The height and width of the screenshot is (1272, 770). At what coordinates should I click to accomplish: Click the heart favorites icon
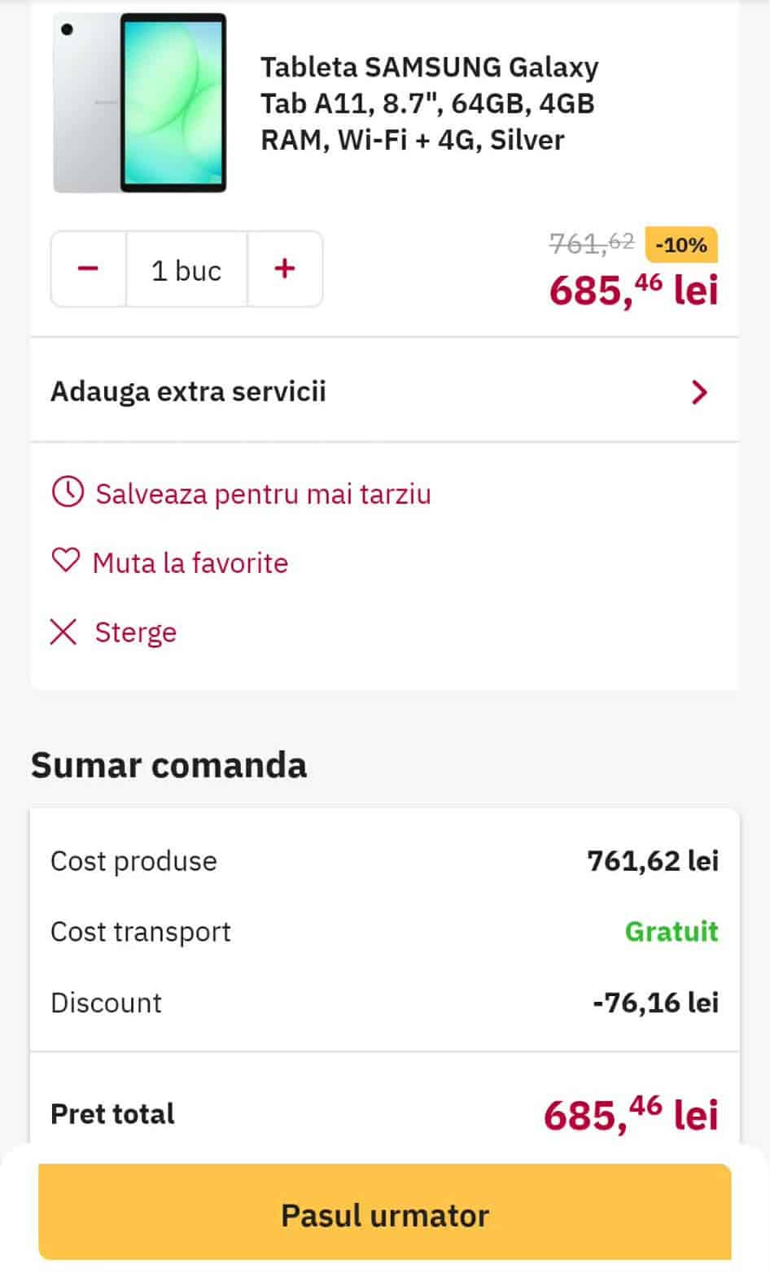(x=66, y=562)
